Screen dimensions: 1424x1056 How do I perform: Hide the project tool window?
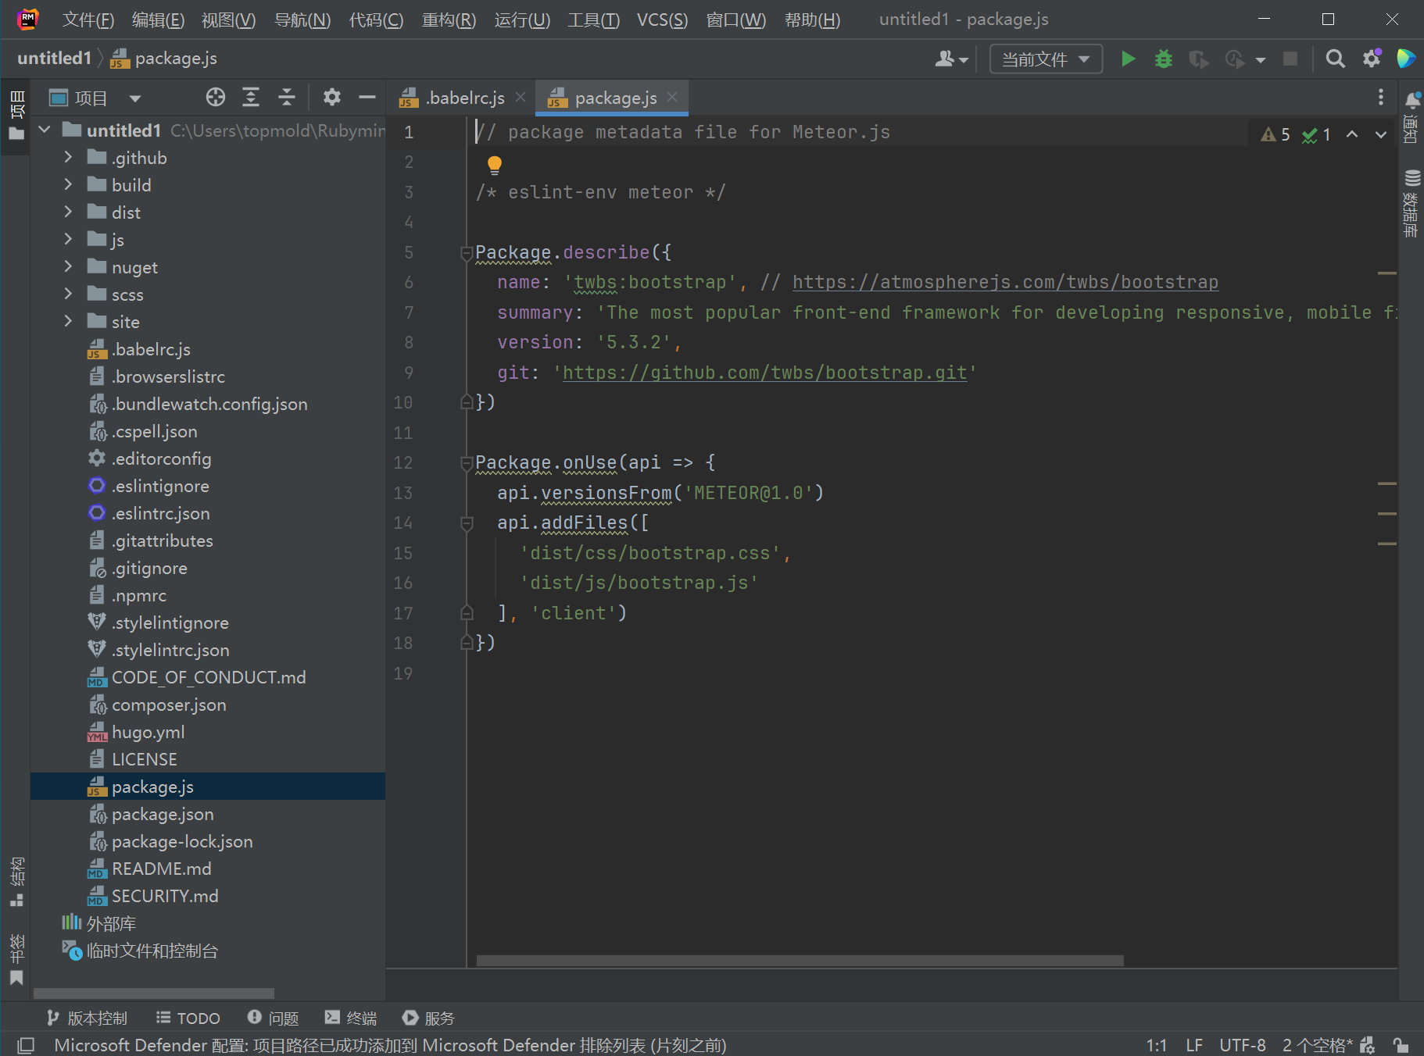tap(367, 97)
